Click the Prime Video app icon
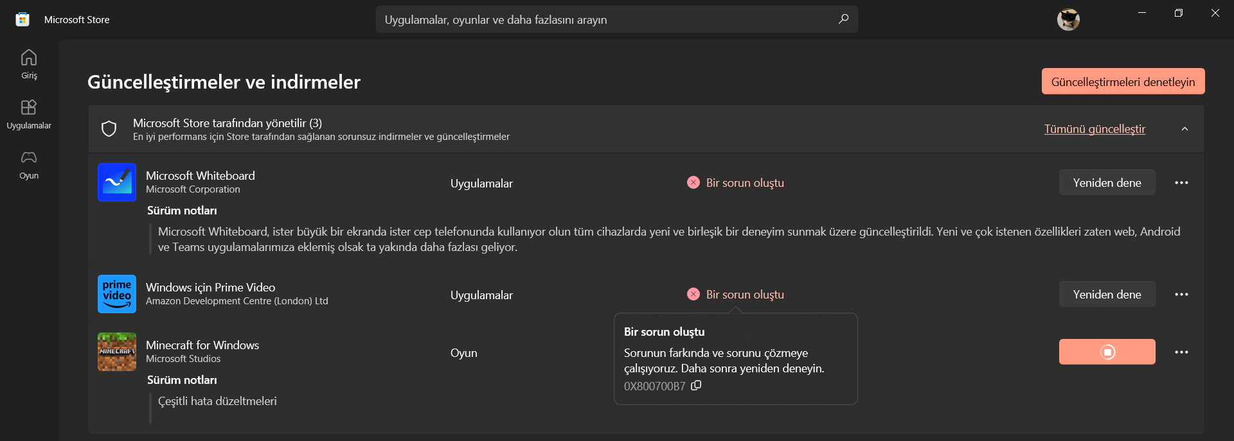This screenshot has width=1234, height=441. [117, 294]
